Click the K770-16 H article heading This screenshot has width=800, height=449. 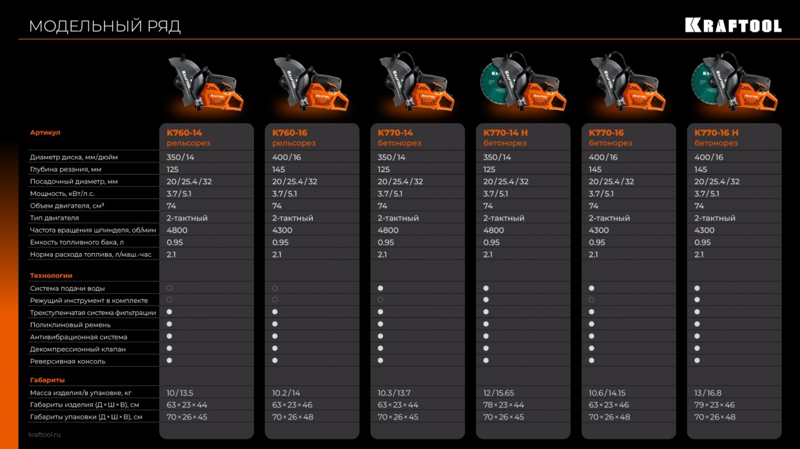click(x=717, y=133)
